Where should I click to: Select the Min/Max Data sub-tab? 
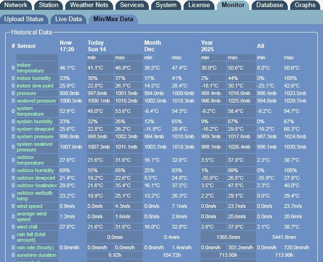(113, 19)
